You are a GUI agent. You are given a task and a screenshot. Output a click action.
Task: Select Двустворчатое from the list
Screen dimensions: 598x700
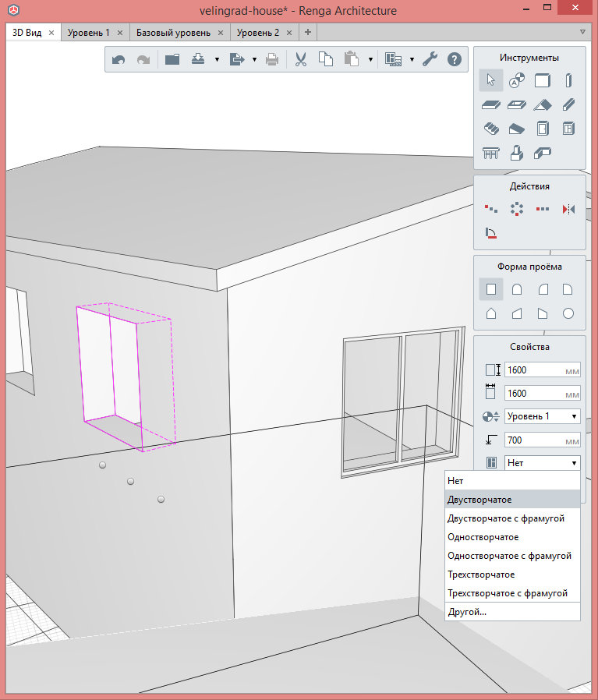[512, 500]
